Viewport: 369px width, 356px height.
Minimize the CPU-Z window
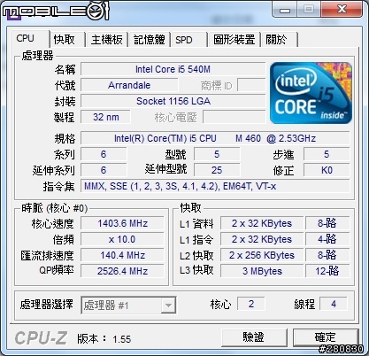(284, 10)
